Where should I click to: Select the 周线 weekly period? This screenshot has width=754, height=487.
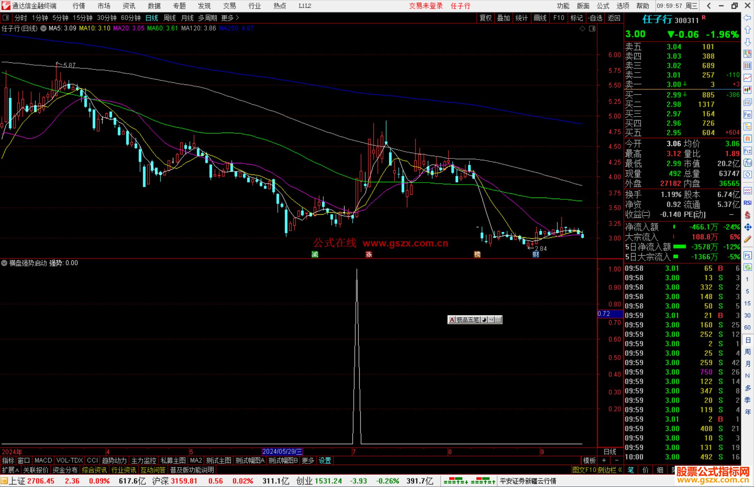(170, 17)
